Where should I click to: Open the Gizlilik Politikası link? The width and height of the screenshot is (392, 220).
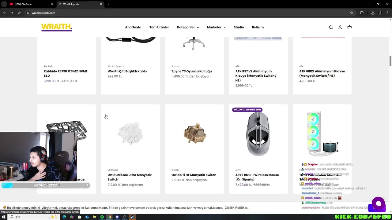tap(236, 208)
